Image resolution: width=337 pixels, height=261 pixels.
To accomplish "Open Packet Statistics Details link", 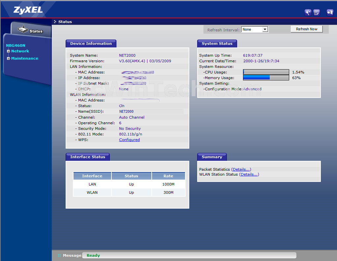I will pyautogui.click(x=241, y=169).
